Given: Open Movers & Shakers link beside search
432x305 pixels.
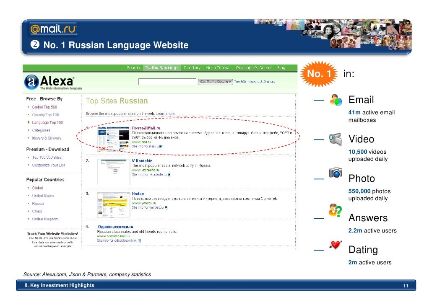Looking at the screenshot, I should pyautogui.click(x=262, y=82).
